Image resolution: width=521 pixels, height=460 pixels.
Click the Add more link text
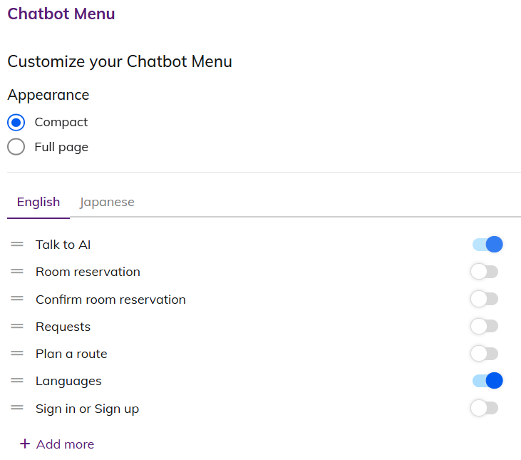pyautogui.click(x=65, y=444)
